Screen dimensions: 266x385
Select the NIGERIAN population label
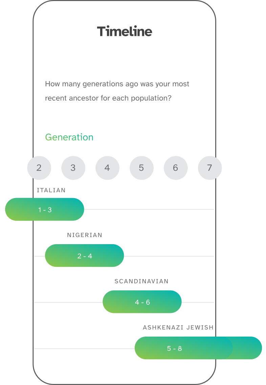click(85, 235)
